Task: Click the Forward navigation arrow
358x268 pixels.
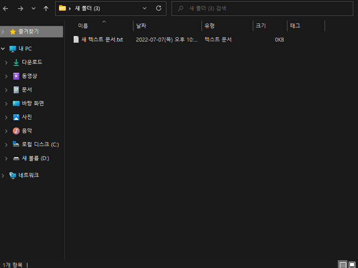Action: tap(20, 8)
